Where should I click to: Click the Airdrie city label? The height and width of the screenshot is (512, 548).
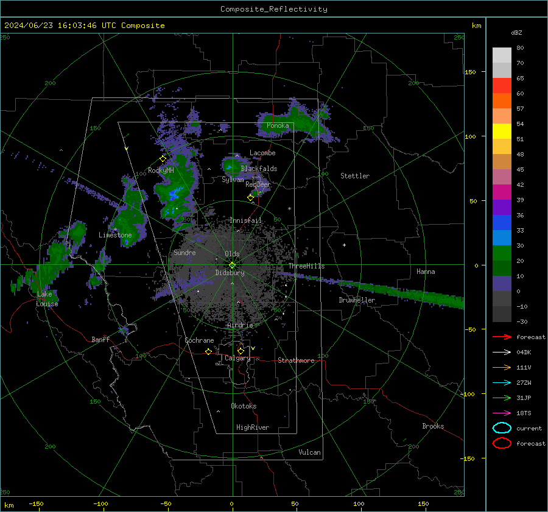coord(240,325)
